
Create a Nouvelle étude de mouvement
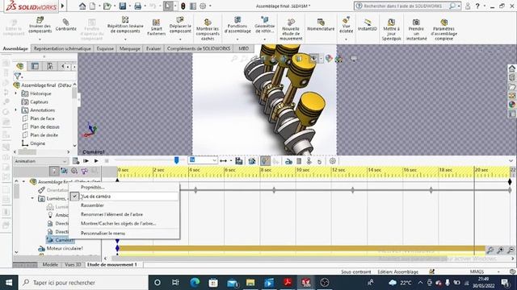(291, 30)
